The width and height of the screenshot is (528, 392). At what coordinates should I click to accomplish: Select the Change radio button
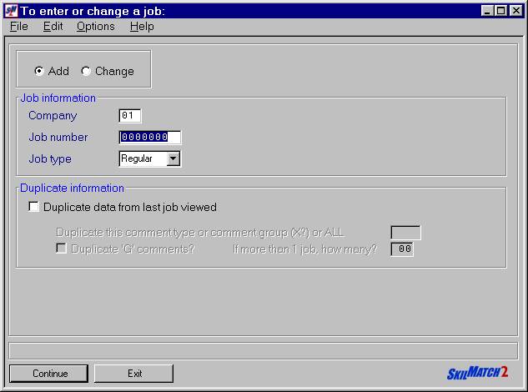[86, 71]
